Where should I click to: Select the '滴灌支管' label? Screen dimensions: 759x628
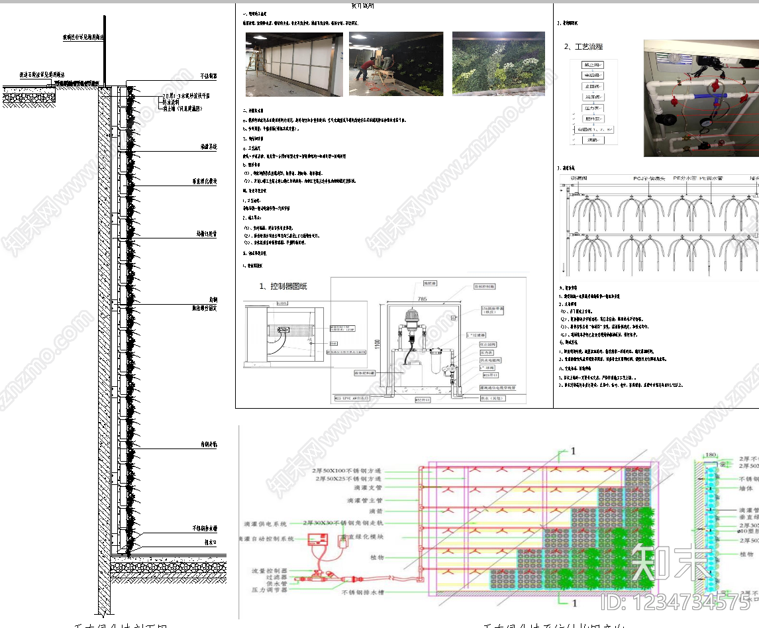point(368,488)
